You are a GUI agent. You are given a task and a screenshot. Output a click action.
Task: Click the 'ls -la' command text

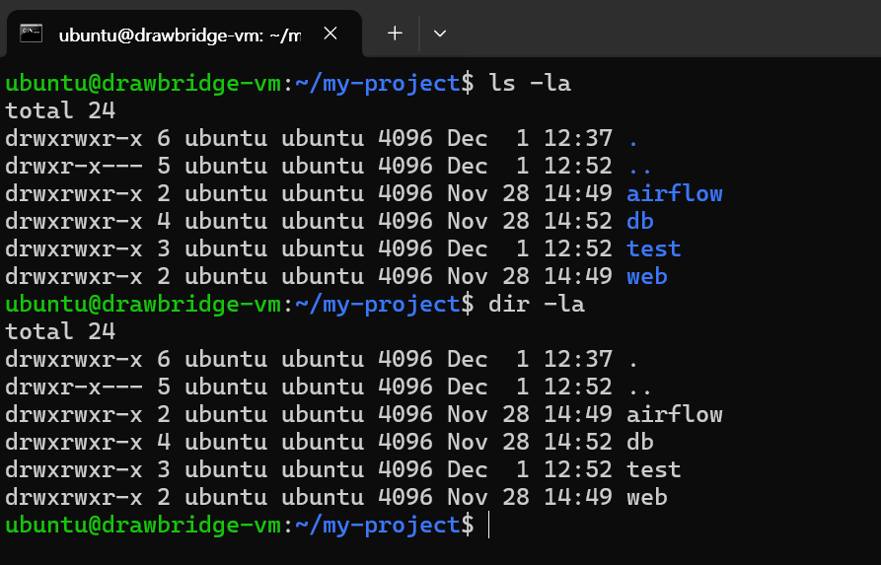pos(530,83)
